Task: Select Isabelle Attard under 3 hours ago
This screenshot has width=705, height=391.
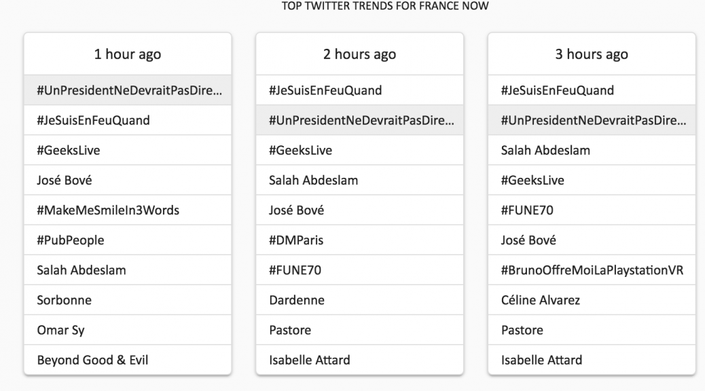Action: [x=541, y=360]
